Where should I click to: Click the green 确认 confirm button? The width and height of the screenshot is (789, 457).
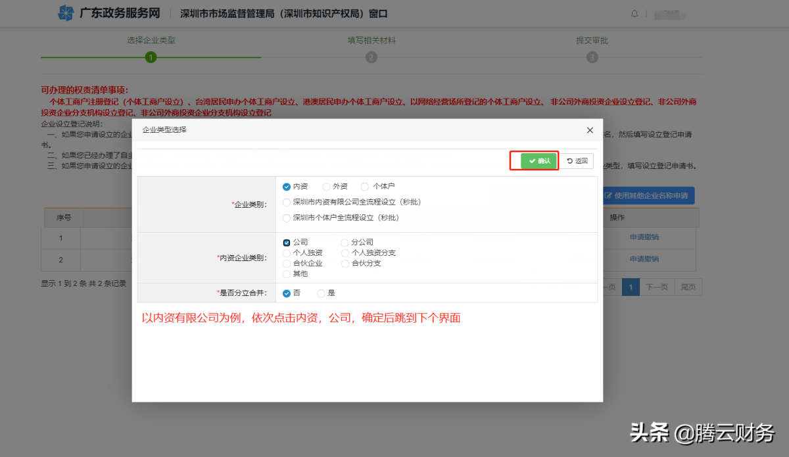pos(538,161)
